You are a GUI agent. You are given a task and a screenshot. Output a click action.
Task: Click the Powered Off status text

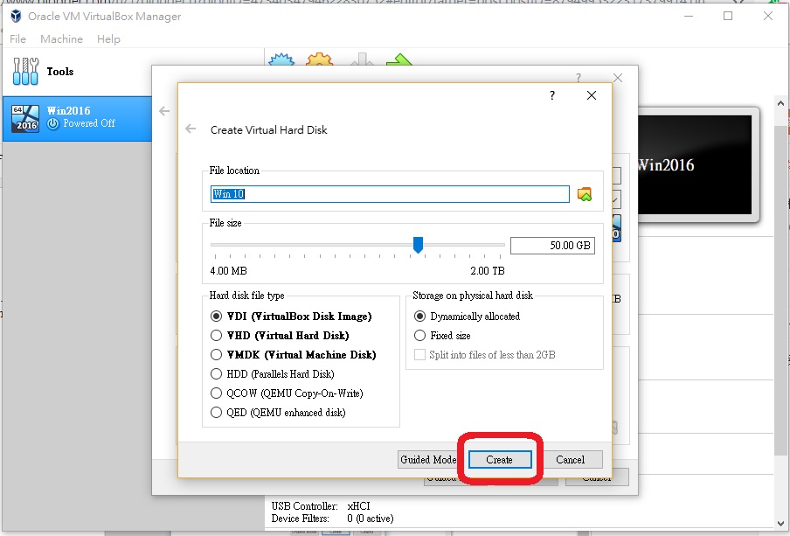coord(89,123)
